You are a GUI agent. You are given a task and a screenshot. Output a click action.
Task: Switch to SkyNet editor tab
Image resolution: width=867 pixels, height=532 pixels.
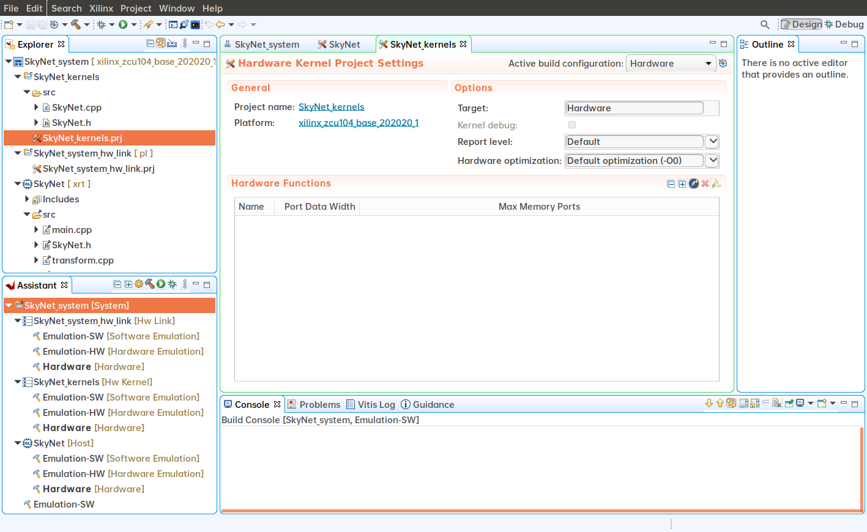339,45
